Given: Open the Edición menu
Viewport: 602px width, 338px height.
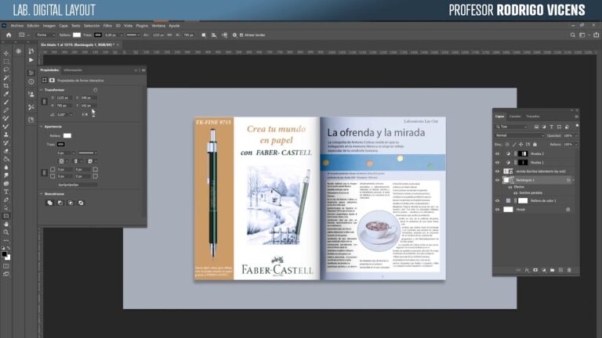Looking at the screenshot, I should pos(33,26).
